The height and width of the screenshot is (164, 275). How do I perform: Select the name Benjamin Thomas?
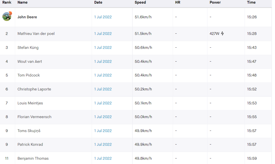point(33,158)
